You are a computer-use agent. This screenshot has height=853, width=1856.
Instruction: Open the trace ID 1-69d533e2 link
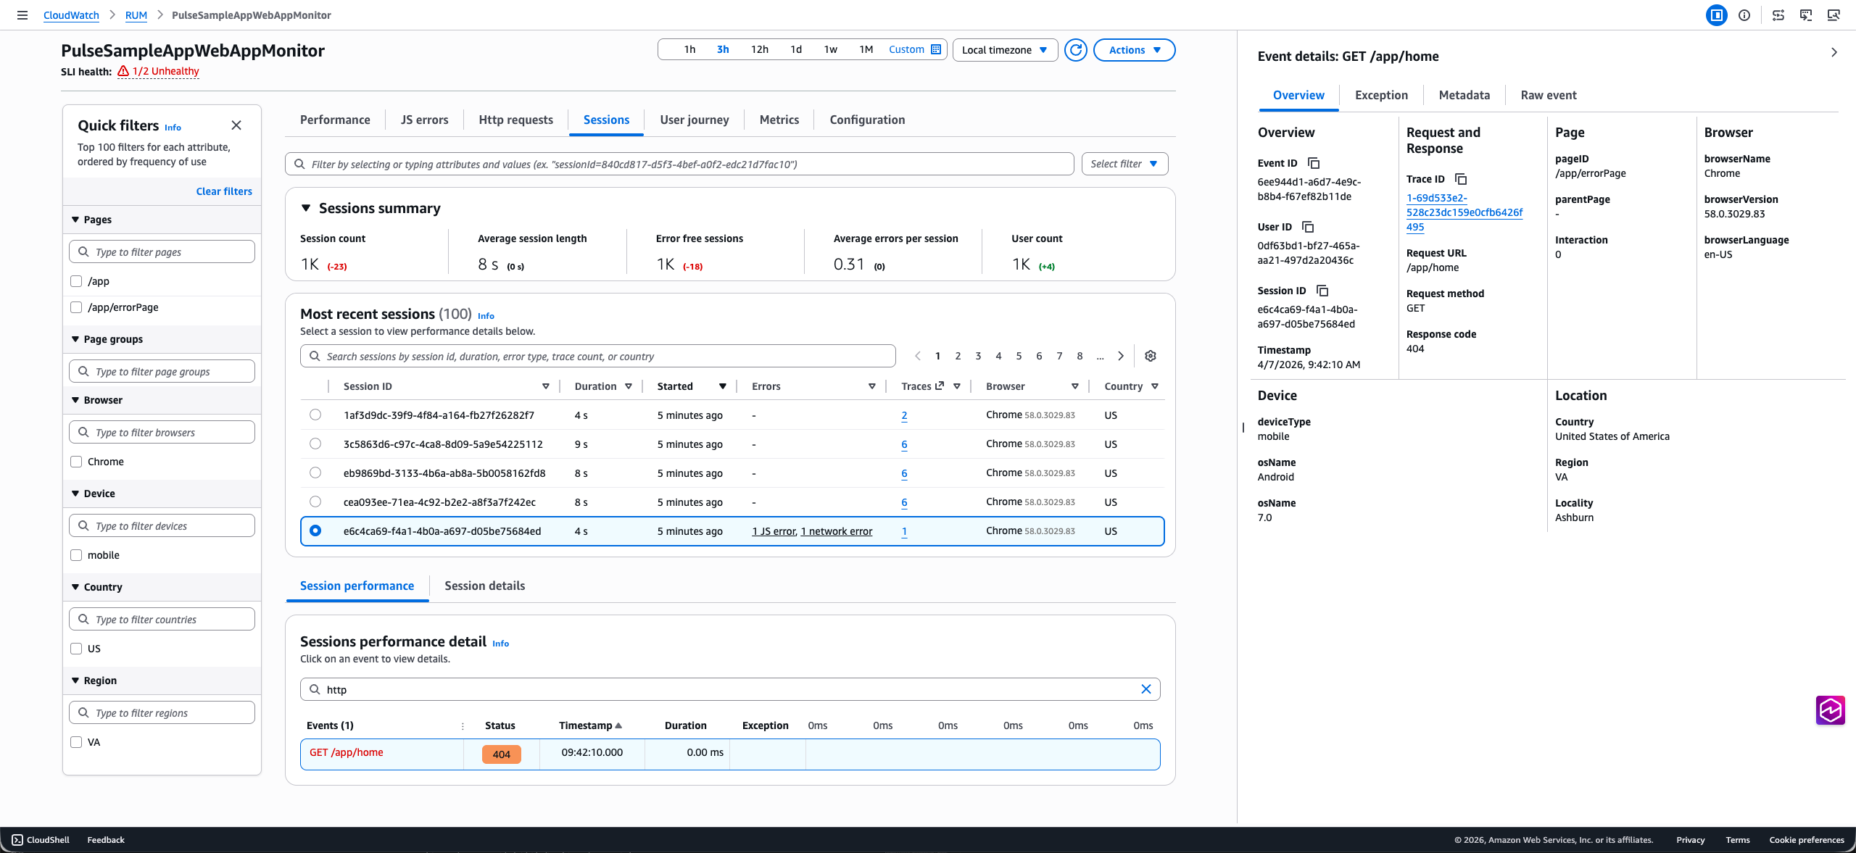(x=1464, y=212)
